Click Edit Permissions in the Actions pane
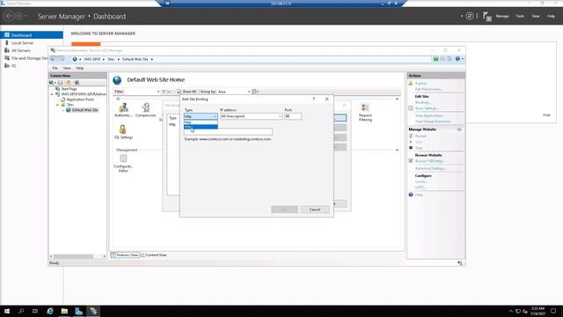The width and height of the screenshot is (563, 317). [x=428, y=89]
